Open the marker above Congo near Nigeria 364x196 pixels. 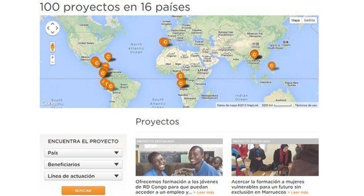[180, 76]
